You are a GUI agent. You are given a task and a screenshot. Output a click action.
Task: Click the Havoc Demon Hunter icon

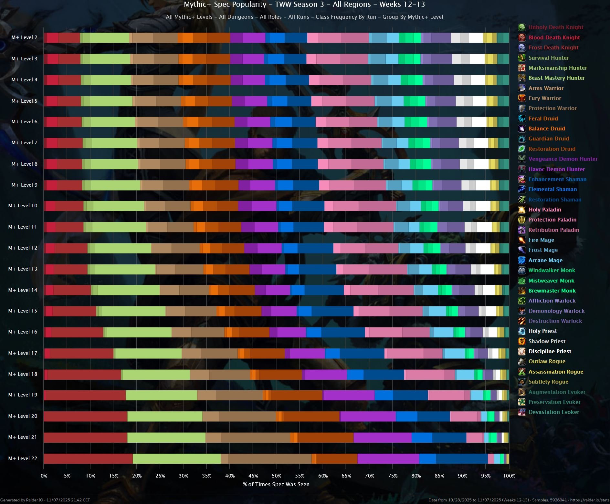[x=522, y=169]
